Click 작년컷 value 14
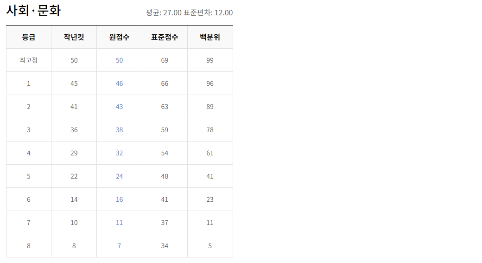482x263 pixels. pos(74,199)
